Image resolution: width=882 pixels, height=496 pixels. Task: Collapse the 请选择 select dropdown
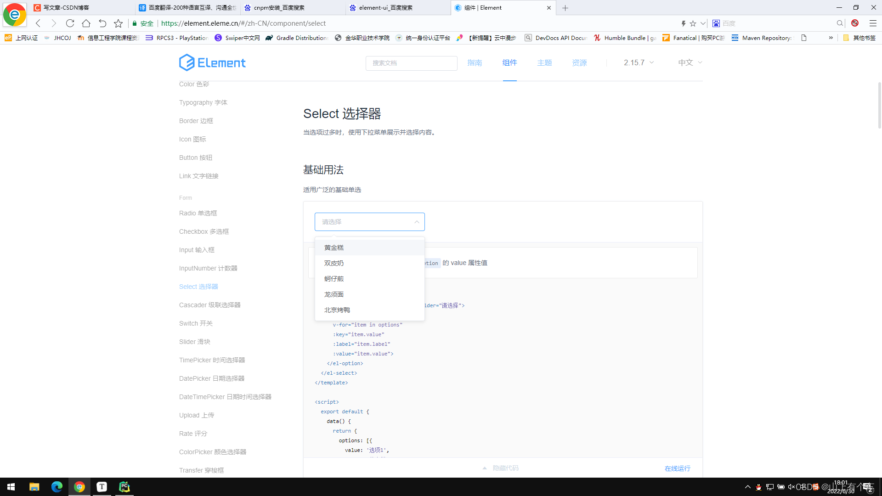pyautogui.click(x=369, y=222)
